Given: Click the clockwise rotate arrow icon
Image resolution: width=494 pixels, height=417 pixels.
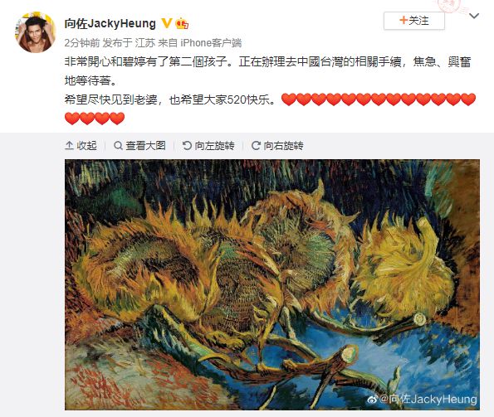Looking at the screenshot, I should click(x=256, y=146).
